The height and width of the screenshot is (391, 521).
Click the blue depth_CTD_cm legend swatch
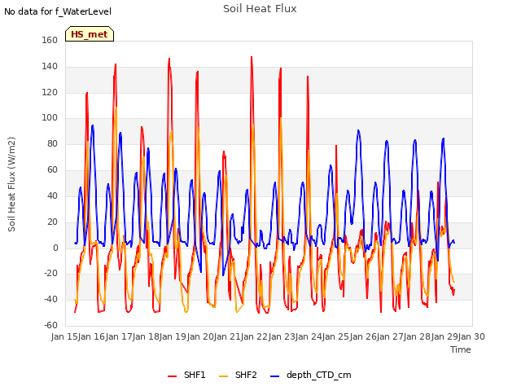275,376
